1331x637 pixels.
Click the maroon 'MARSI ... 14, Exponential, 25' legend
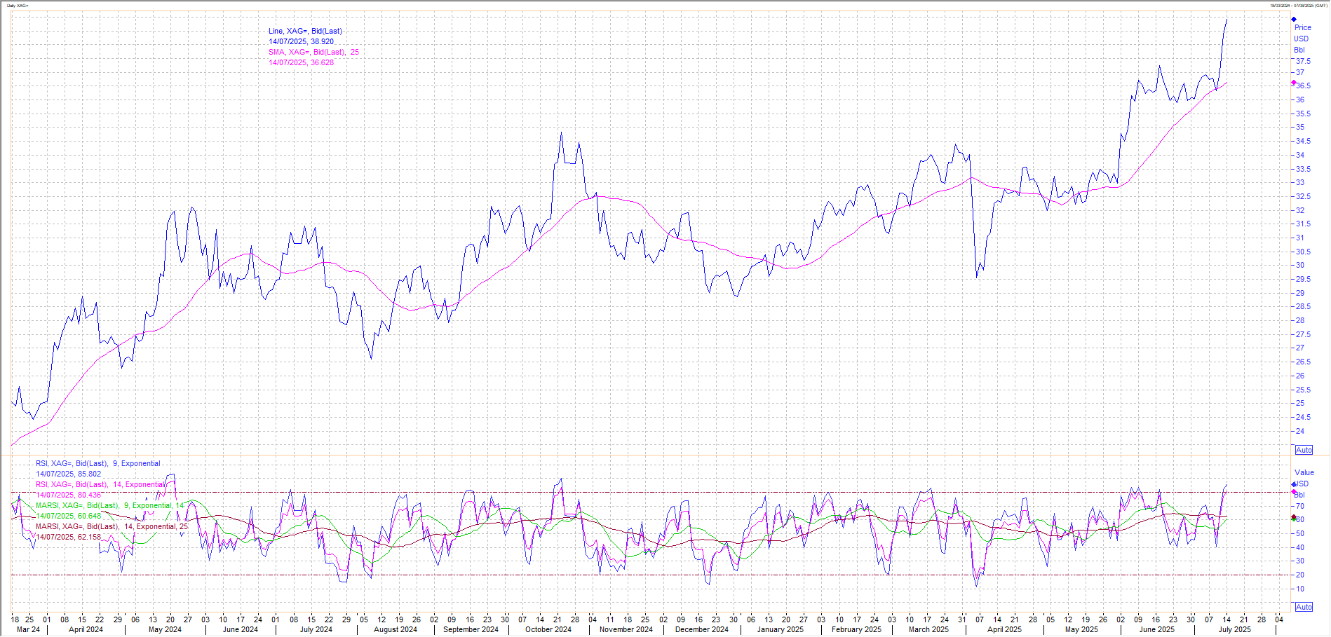point(112,526)
